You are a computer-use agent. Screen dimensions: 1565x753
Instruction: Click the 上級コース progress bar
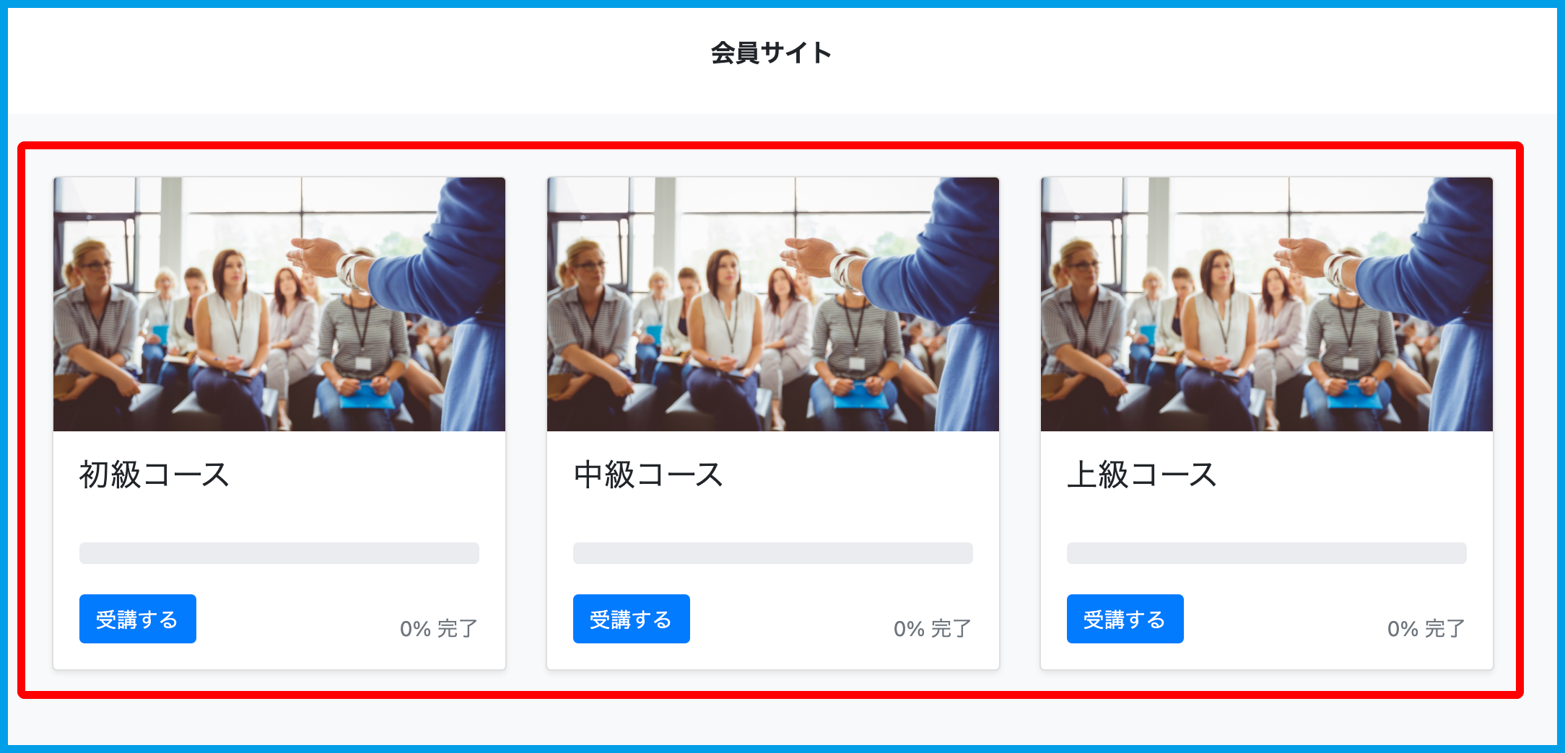tap(1267, 553)
